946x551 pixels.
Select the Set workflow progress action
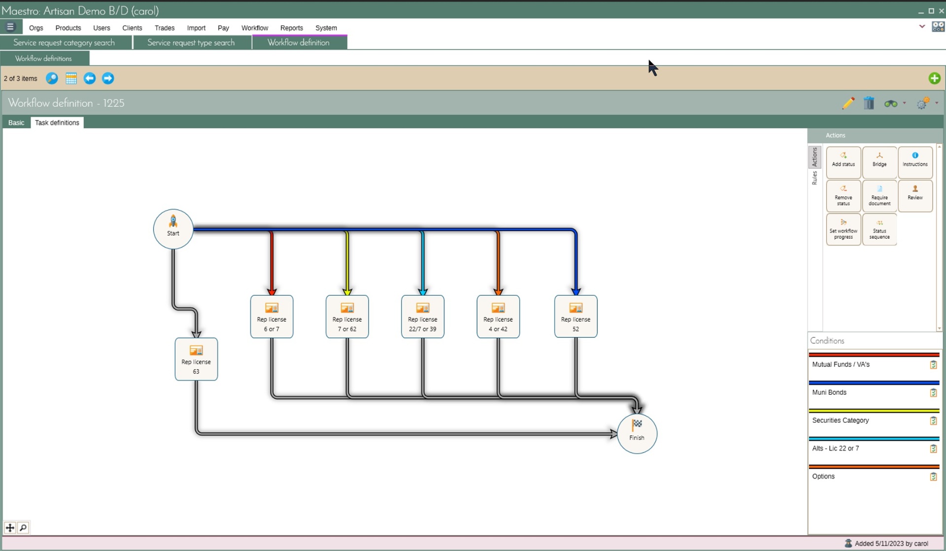(843, 229)
